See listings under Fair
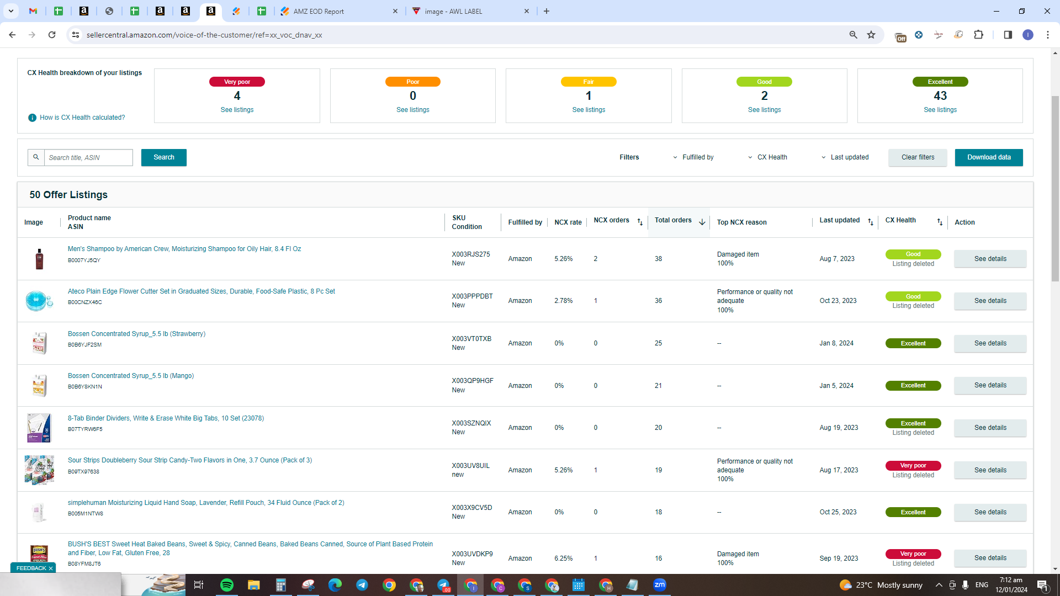Image resolution: width=1060 pixels, height=596 pixels. (589, 110)
